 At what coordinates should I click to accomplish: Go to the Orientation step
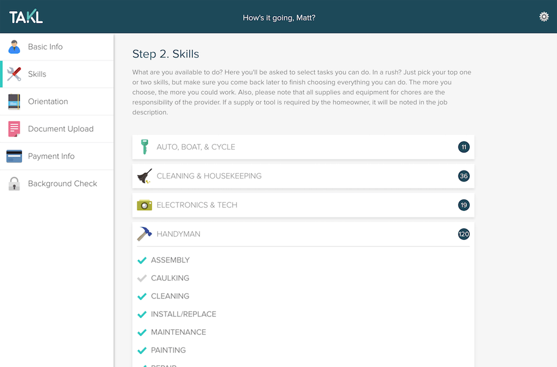(48, 102)
